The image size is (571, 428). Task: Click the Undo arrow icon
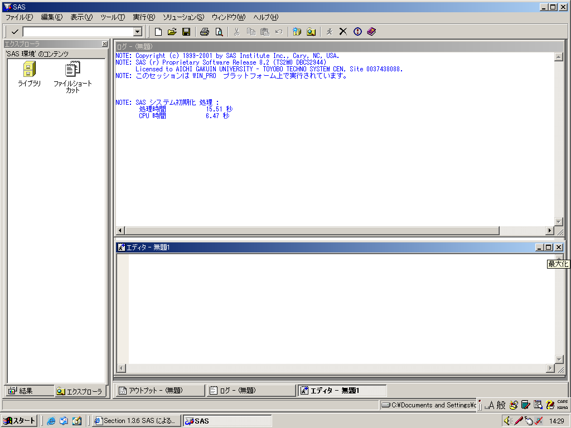coord(279,32)
